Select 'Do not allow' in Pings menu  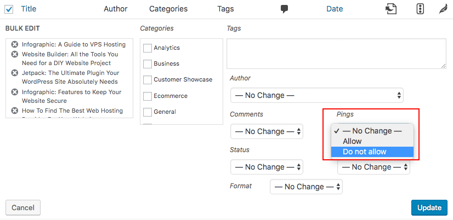click(x=372, y=152)
